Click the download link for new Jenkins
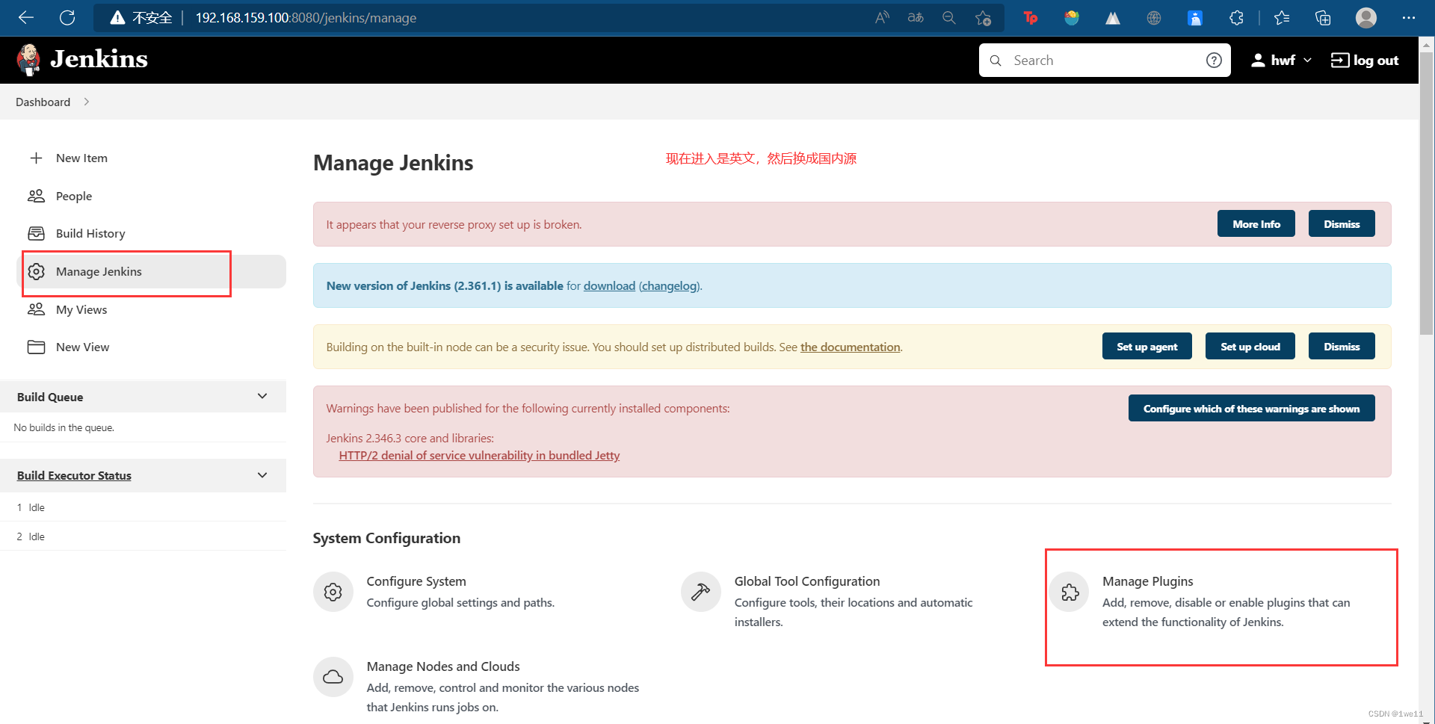The width and height of the screenshot is (1435, 724). click(609, 286)
